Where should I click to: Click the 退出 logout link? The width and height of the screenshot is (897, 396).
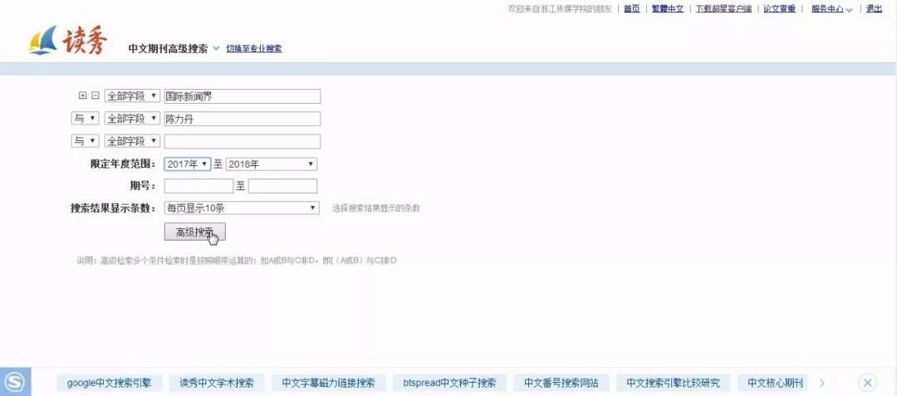click(874, 8)
